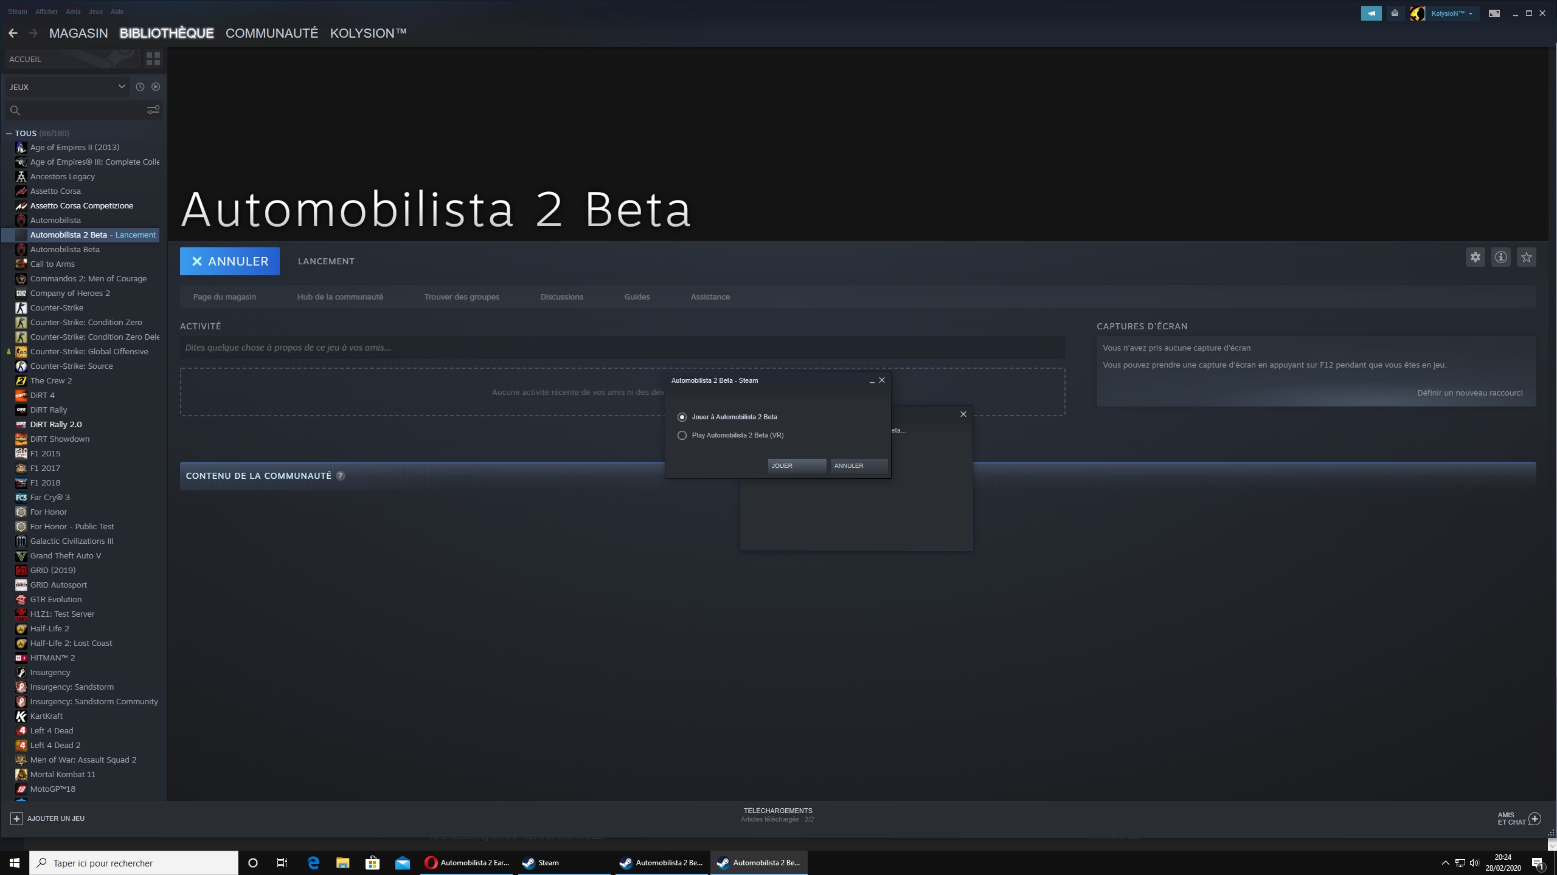
Task: Collapse the TOUS games list
Action: [9, 133]
